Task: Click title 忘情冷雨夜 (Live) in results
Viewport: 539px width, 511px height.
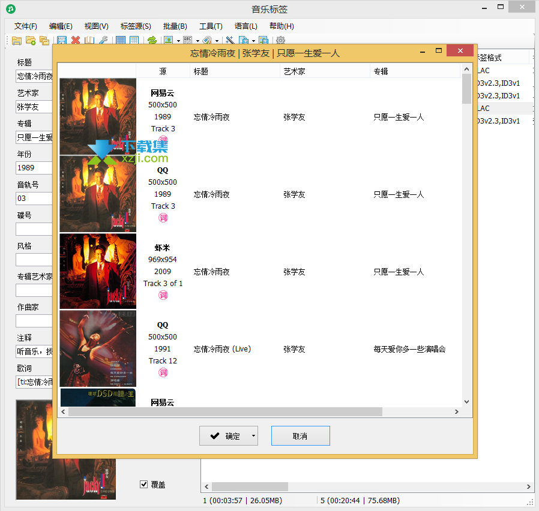Action: click(x=222, y=349)
